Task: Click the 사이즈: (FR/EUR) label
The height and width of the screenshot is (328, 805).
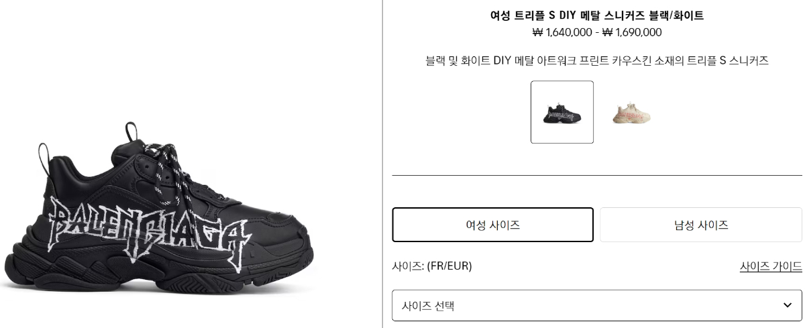Action: [432, 266]
